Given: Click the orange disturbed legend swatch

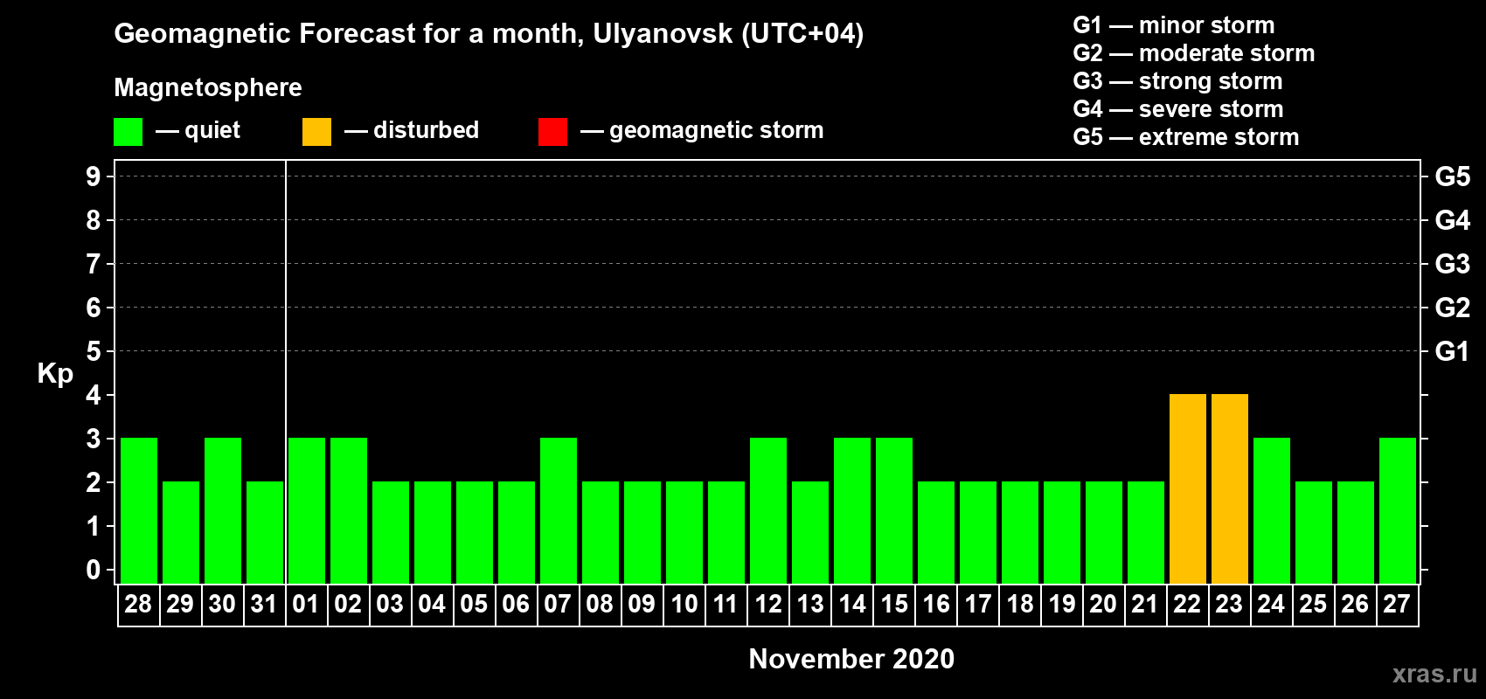Looking at the screenshot, I should pos(316,131).
